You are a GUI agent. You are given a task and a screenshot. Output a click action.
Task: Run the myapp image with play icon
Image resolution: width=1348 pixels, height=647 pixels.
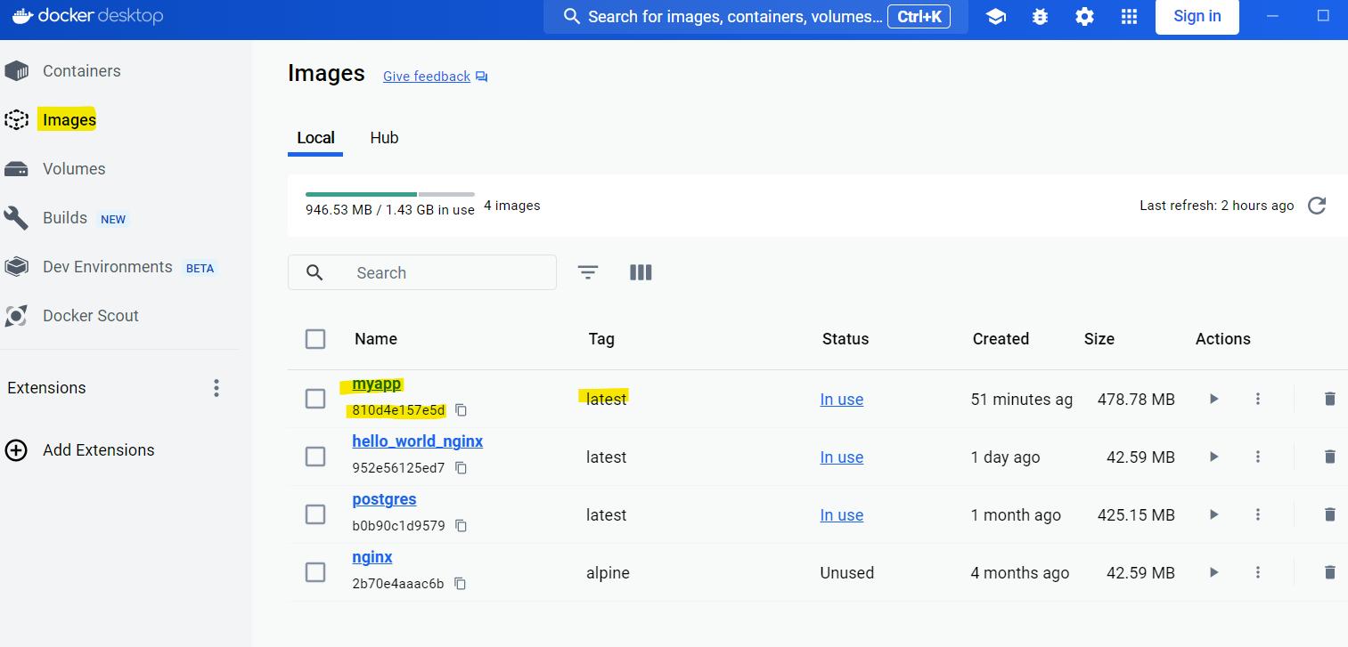1213,400
